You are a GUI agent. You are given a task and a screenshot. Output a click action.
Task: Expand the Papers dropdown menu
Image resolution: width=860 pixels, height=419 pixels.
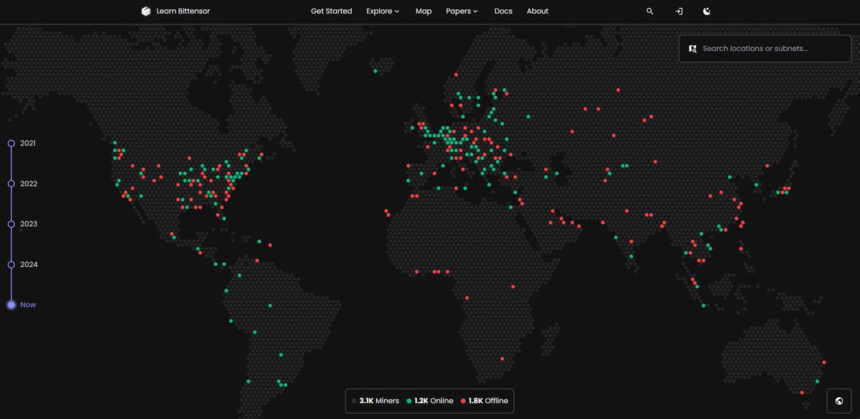pyautogui.click(x=462, y=11)
